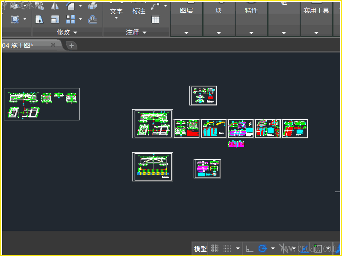Toggle snap mode dotted grid icon
The width and height of the screenshot is (342, 256).
(x=227, y=248)
